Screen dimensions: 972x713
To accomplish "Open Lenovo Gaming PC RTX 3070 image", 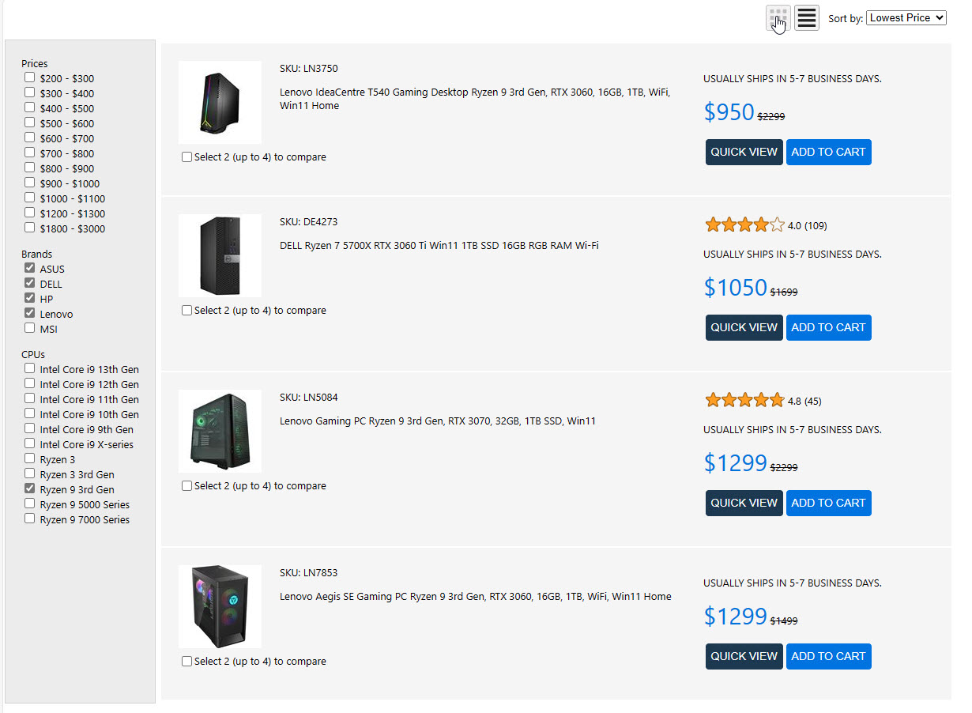I will [x=220, y=431].
